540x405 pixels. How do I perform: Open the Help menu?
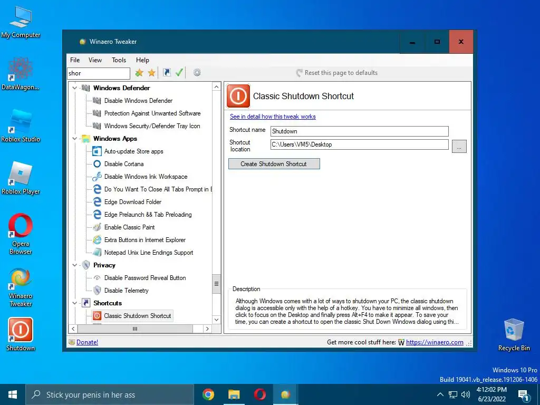tap(142, 60)
